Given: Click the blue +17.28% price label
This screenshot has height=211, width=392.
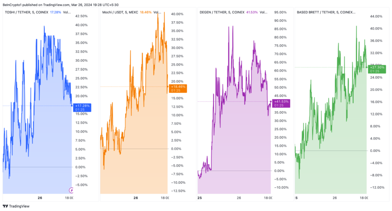Looking at the screenshot, I should pyautogui.click(x=82, y=108).
